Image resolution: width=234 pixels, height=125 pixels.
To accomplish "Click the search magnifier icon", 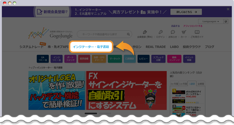I will (x=128, y=34).
